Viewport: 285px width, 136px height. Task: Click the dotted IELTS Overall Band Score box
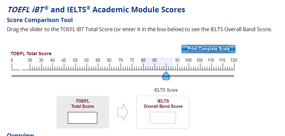pyautogui.click(x=163, y=118)
